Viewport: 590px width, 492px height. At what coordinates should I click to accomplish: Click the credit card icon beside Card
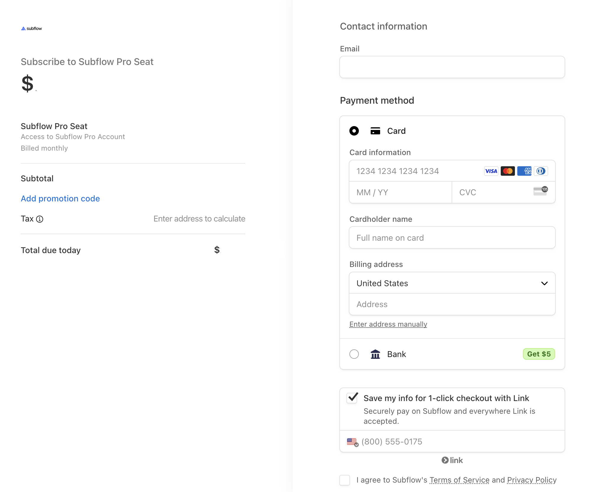[x=375, y=131]
